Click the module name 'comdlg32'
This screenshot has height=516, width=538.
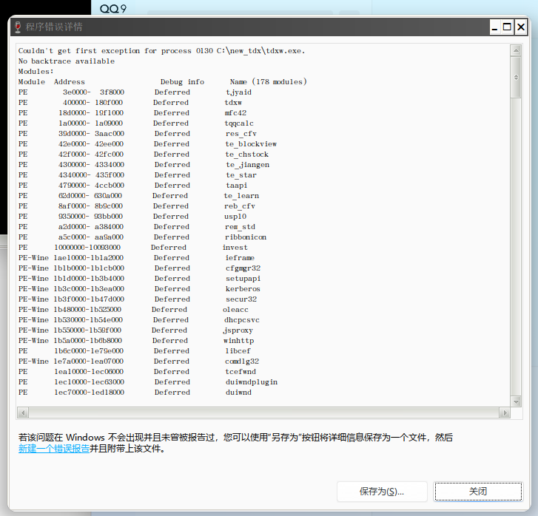click(242, 361)
